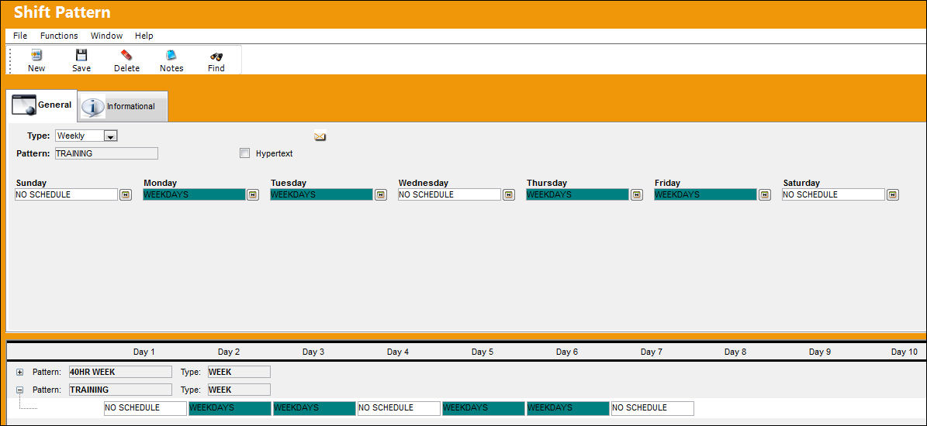Click the Day 10 column header

coord(905,352)
